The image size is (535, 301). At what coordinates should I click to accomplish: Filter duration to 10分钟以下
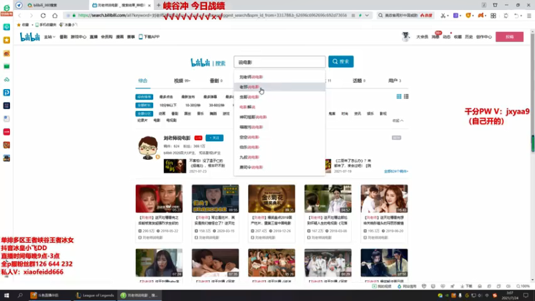click(x=168, y=106)
